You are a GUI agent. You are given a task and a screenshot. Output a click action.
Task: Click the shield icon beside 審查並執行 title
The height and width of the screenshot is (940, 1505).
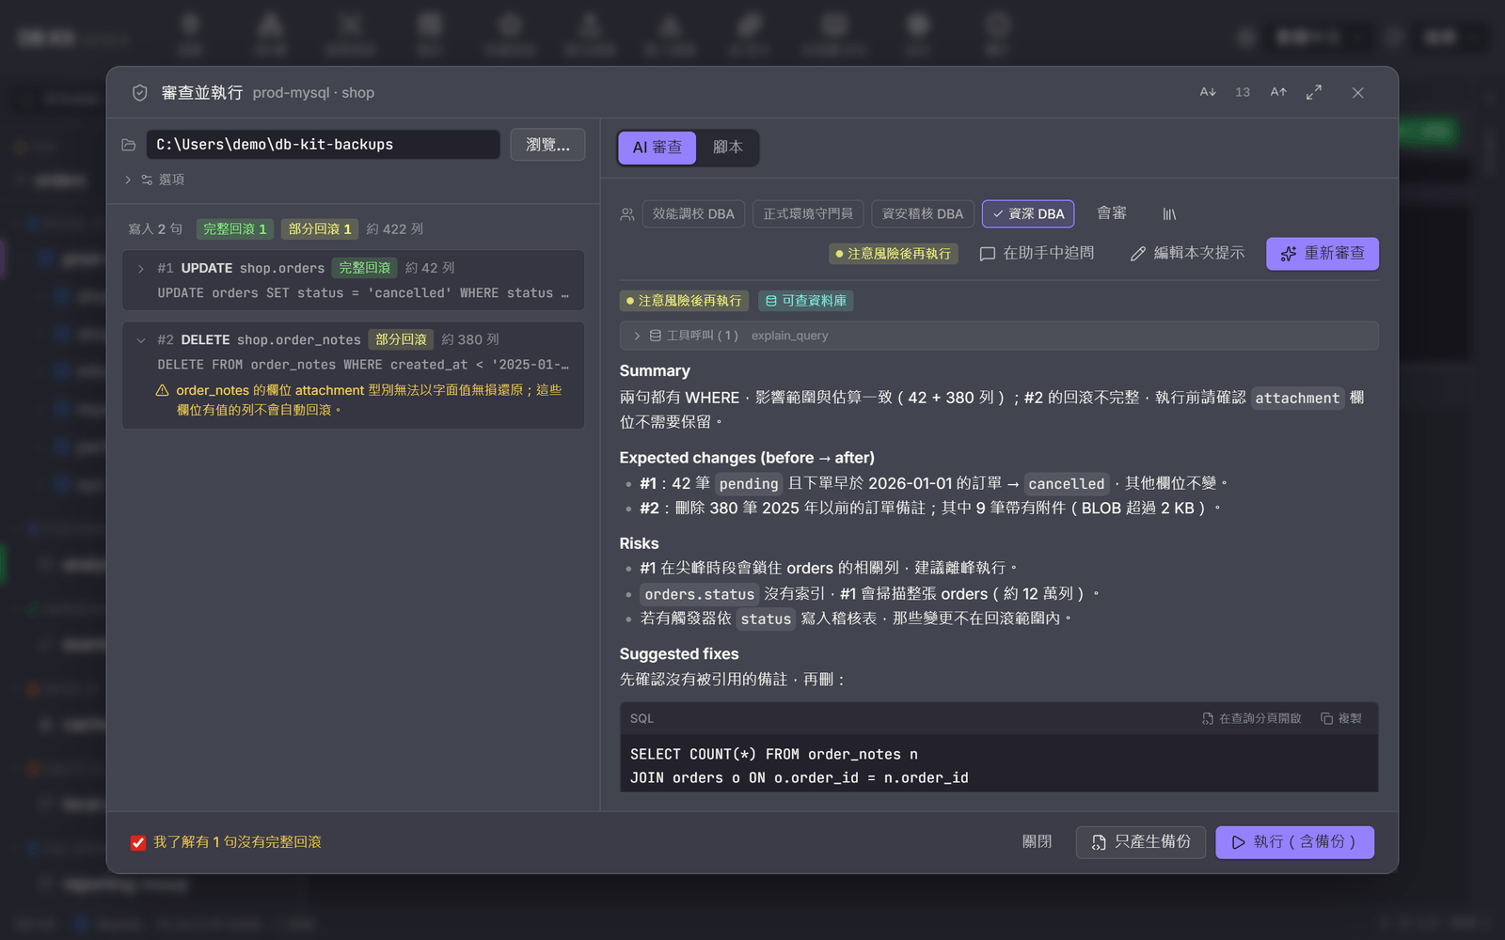140,93
